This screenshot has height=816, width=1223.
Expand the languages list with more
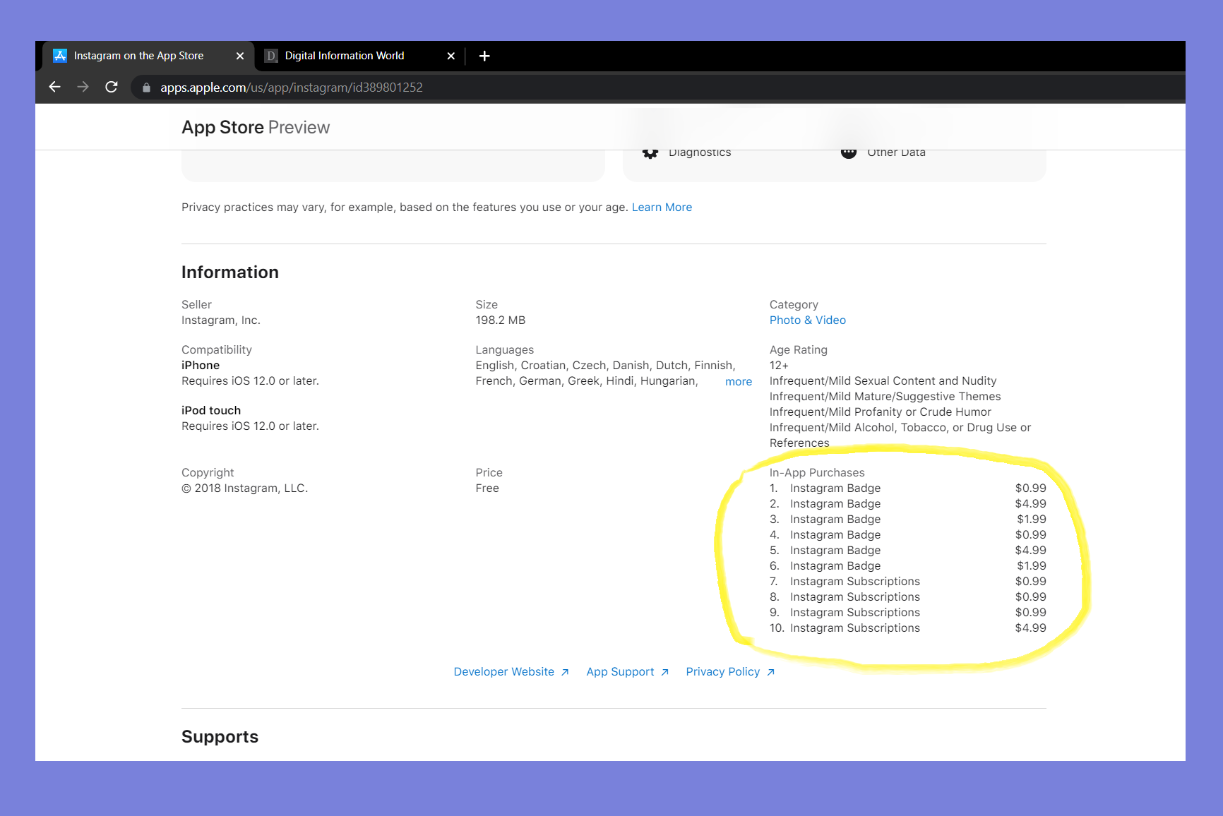pos(739,381)
